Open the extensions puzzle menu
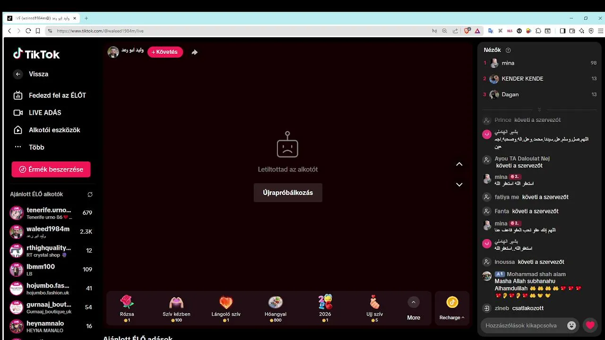Viewport: 605px width, 340px height. [538, 31]
